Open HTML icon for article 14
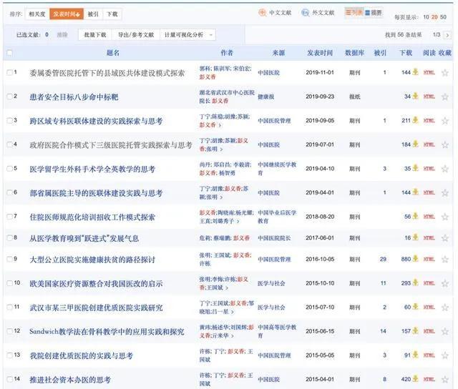 click(x=429, y=380)
